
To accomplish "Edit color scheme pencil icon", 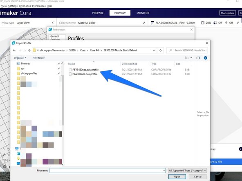I will 144,23.
